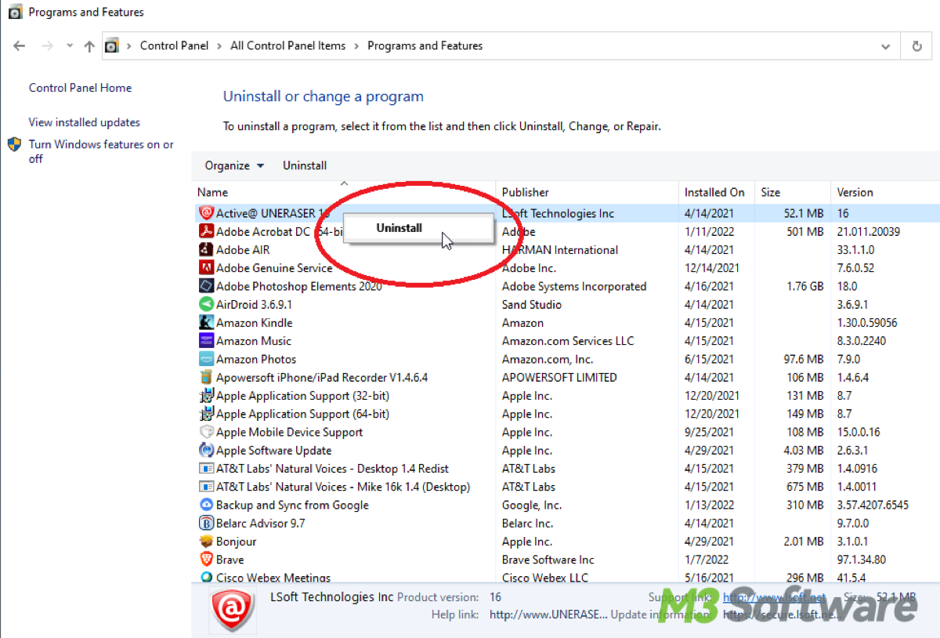Navigate to Control Panel breadcrumb
Viewport: 940px width, 638px height.
tap(174, 46)
